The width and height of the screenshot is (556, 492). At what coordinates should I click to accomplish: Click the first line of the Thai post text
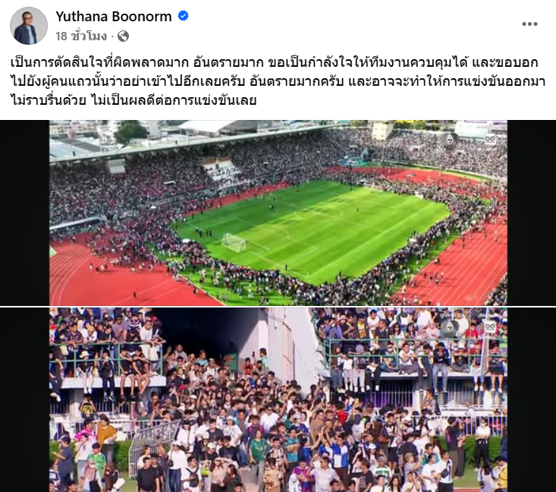275,62
